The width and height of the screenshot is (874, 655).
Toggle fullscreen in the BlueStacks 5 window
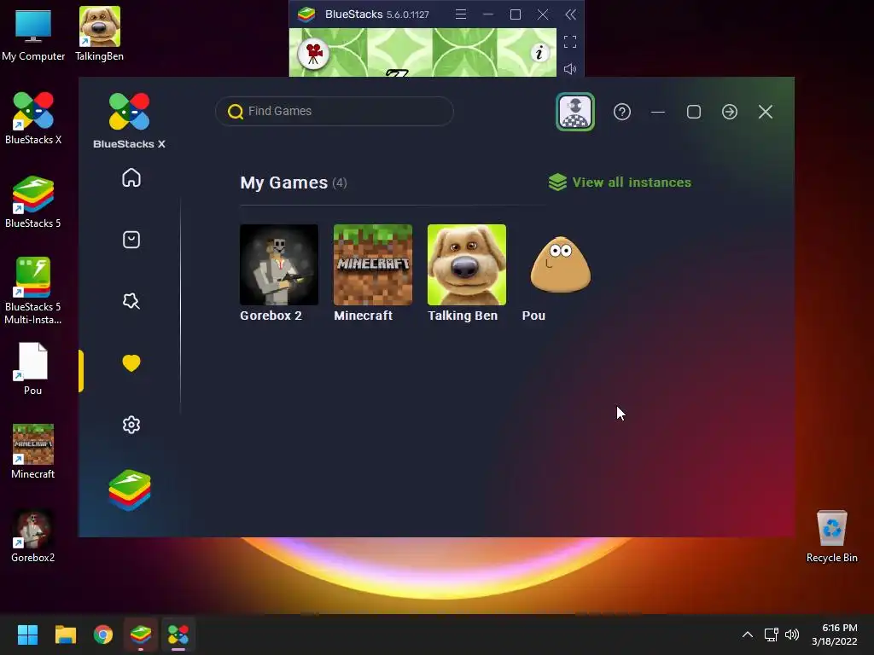pyautogui.click(x=569, y=42)
